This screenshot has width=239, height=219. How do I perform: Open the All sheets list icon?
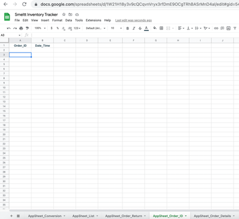point(18,216)
